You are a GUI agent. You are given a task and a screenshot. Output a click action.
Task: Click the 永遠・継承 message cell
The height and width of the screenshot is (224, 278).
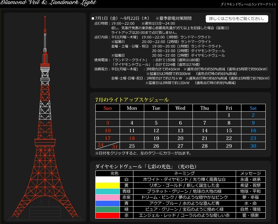coord(251,180)
